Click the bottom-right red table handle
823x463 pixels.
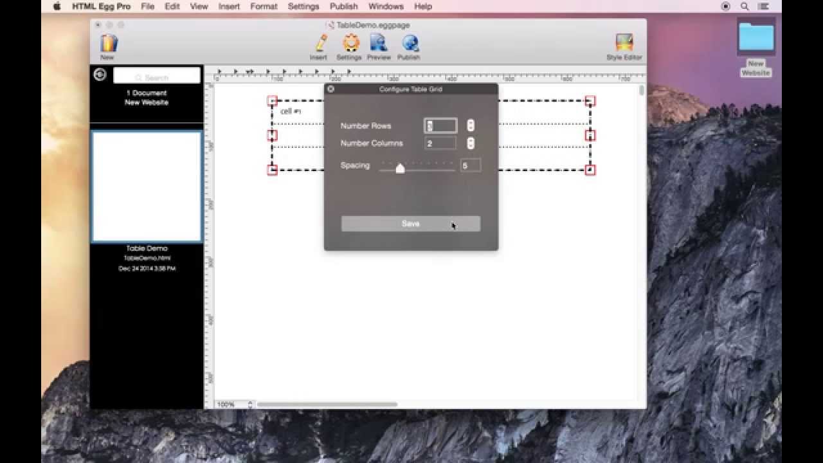pos(590,170)
